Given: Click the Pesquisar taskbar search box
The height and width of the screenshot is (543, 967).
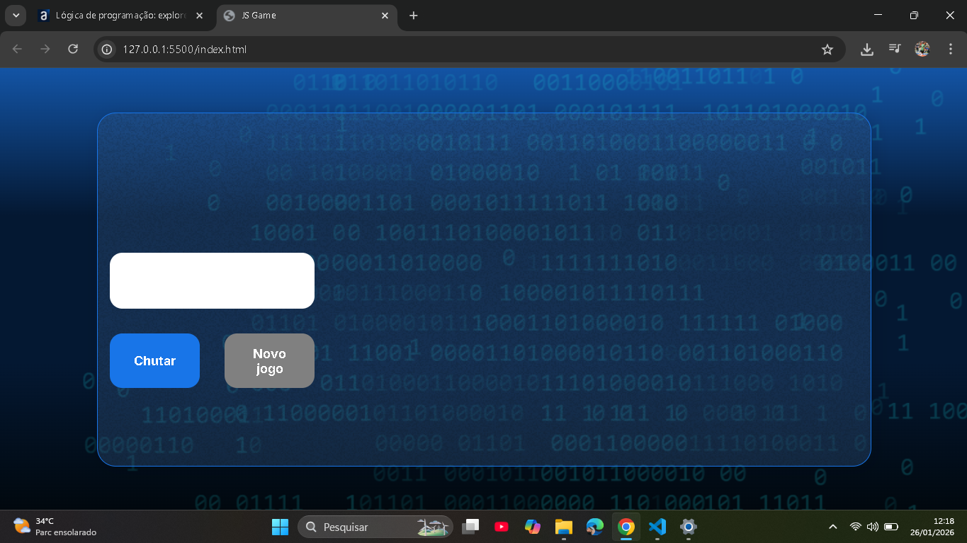Looking at the screenshot, I should pos(375,527).
